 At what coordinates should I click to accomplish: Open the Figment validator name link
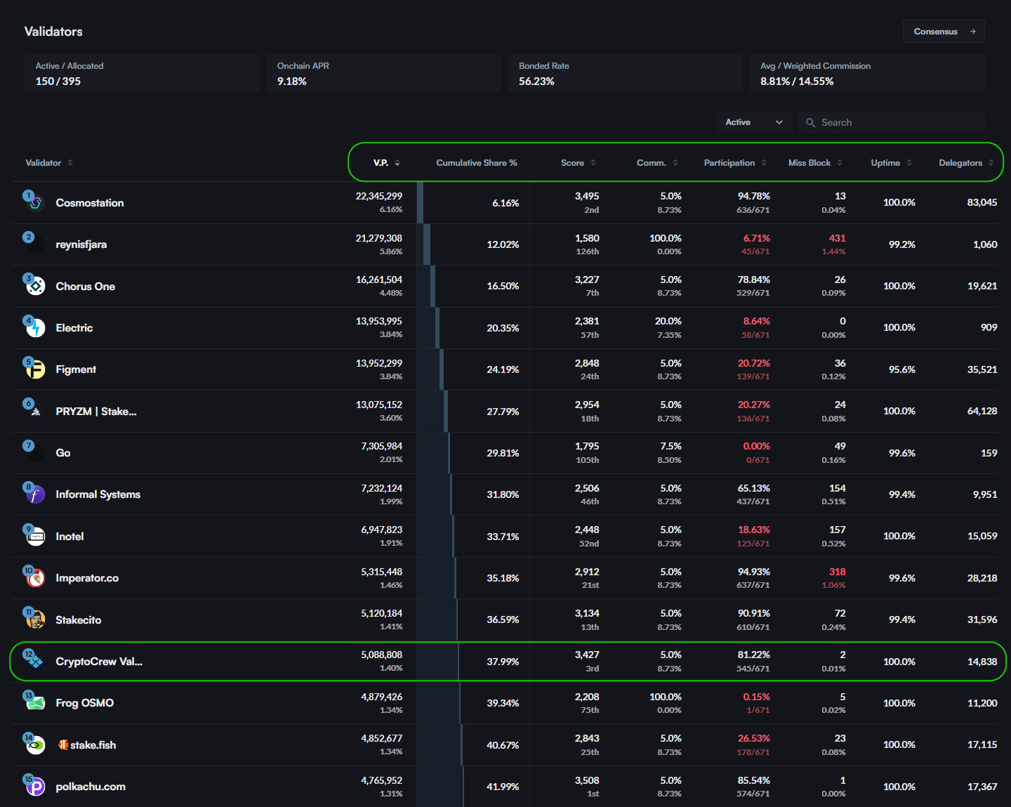(x=76, y=369)
